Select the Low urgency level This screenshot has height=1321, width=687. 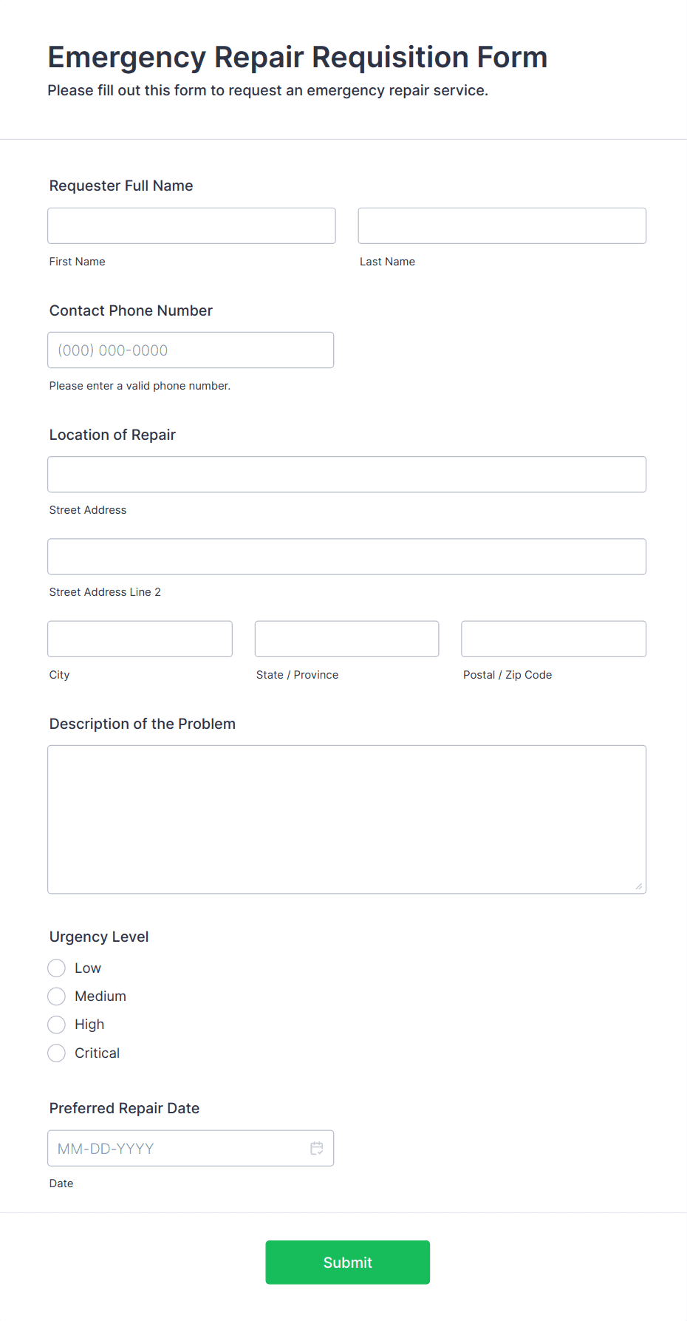point(56,968)
